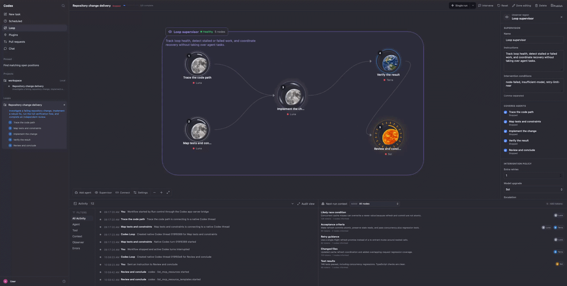Select the Verify the result earth node
The width and height of the screenshot is (567, 286).
[388, 62]
